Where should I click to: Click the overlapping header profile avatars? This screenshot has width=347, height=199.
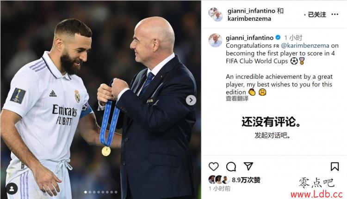click(x=215, y=14)
